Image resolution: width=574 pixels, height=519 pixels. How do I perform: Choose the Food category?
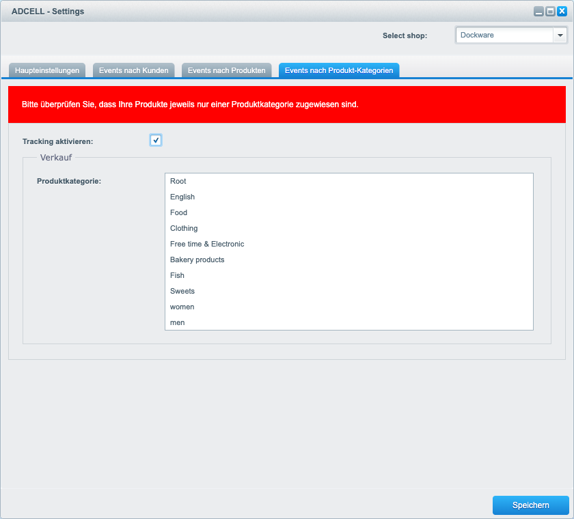349,212
